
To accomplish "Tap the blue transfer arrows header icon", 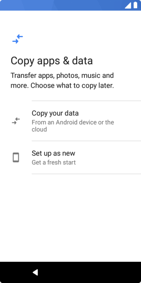I will click(x=18, y=39).
